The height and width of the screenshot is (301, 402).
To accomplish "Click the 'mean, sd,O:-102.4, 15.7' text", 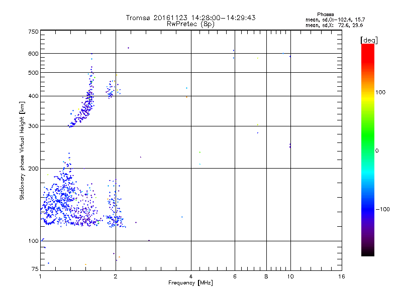I will [335, 20].
